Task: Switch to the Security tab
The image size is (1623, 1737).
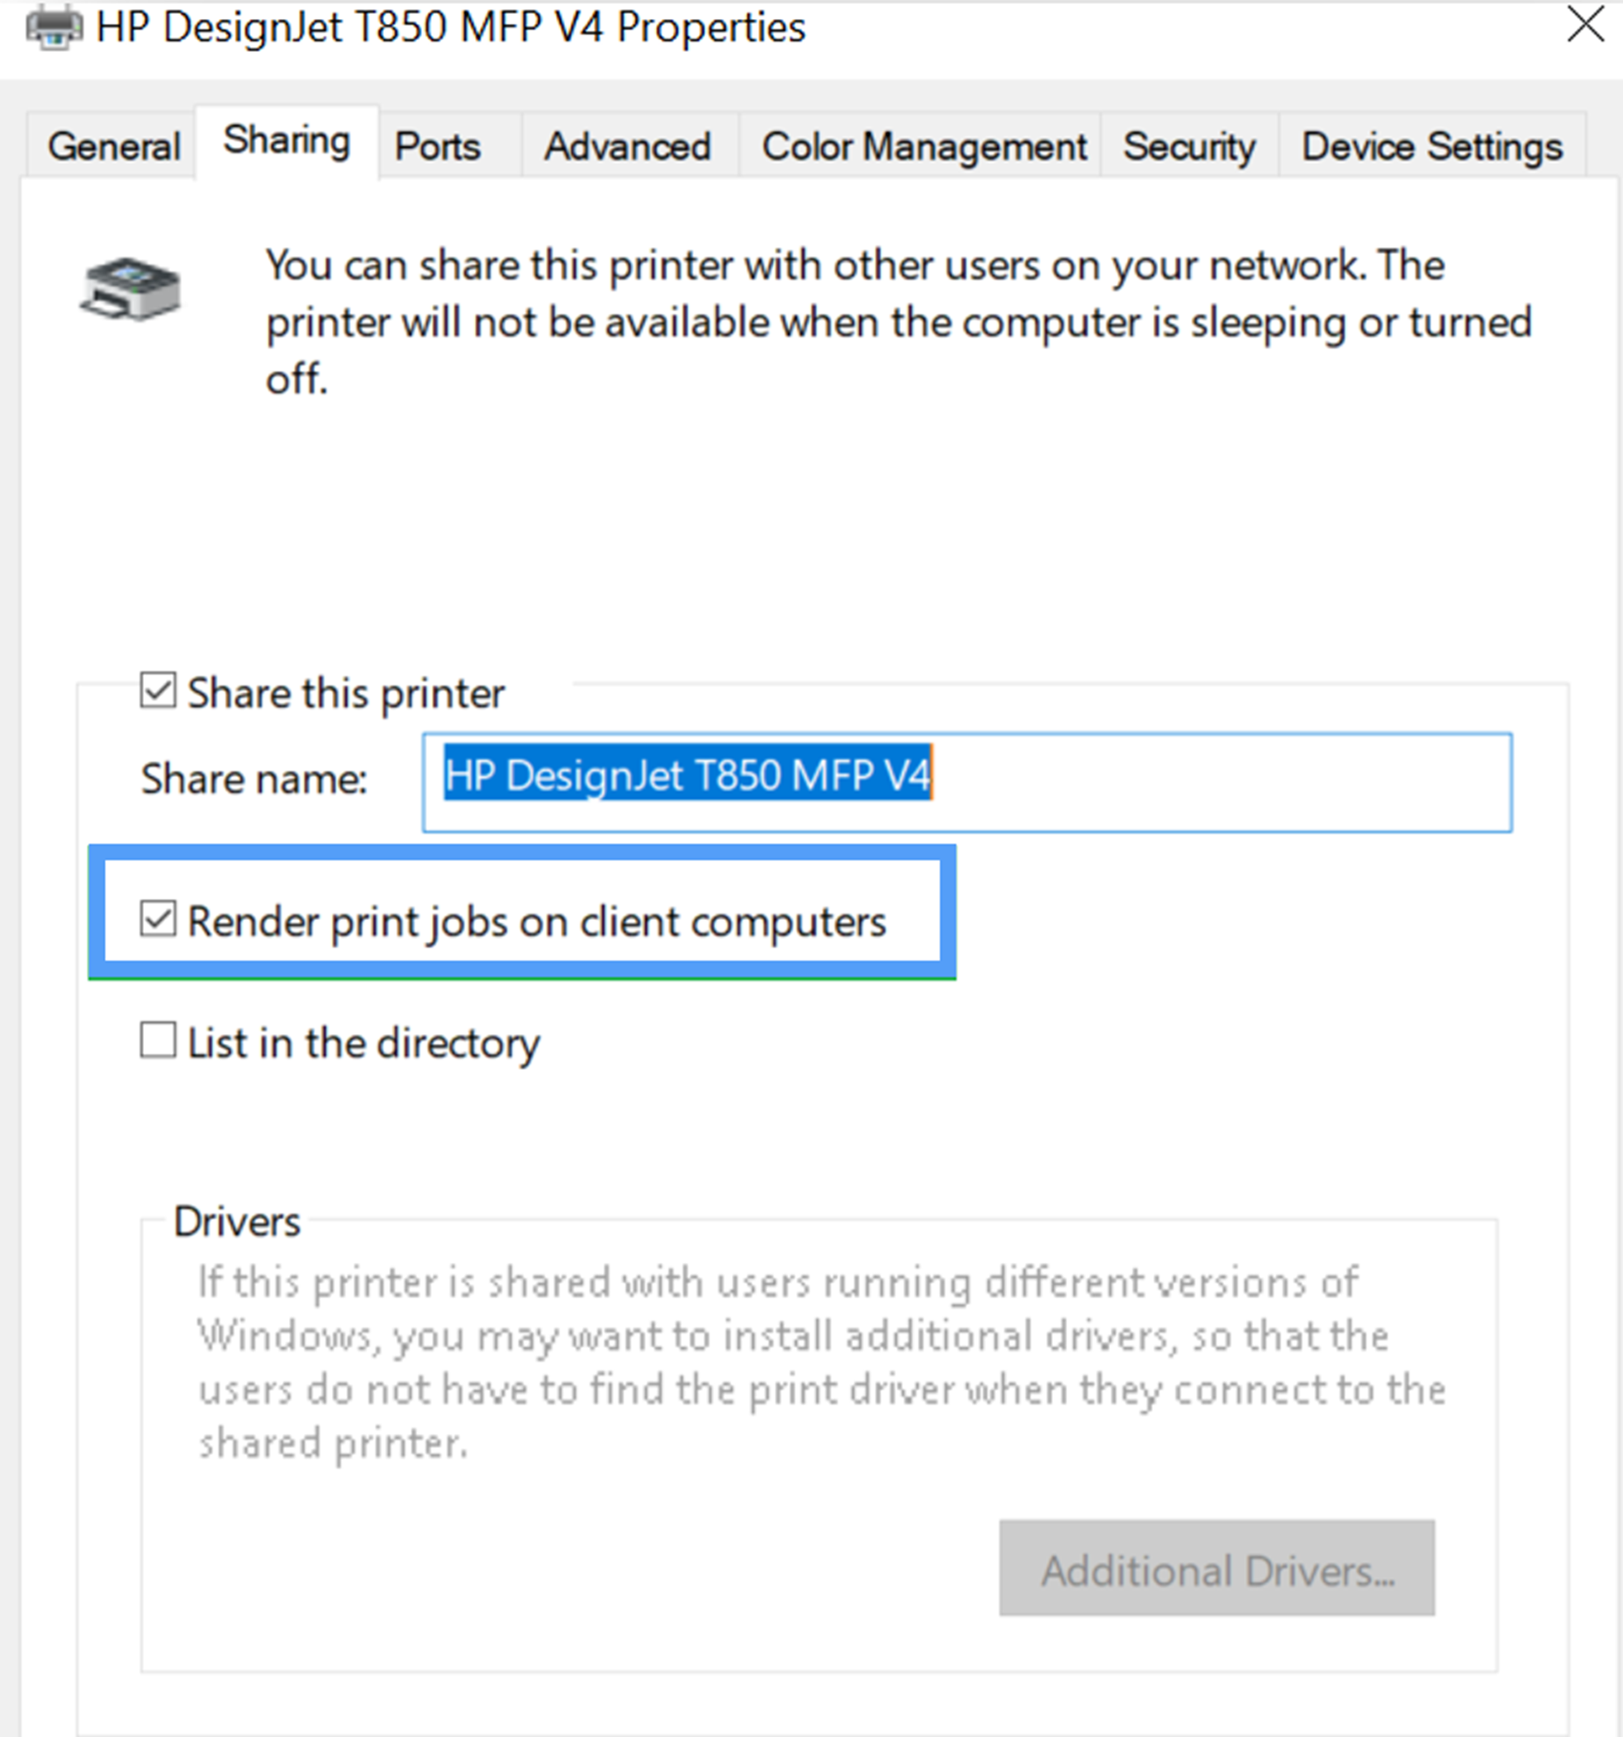Action: (1188, 146)
